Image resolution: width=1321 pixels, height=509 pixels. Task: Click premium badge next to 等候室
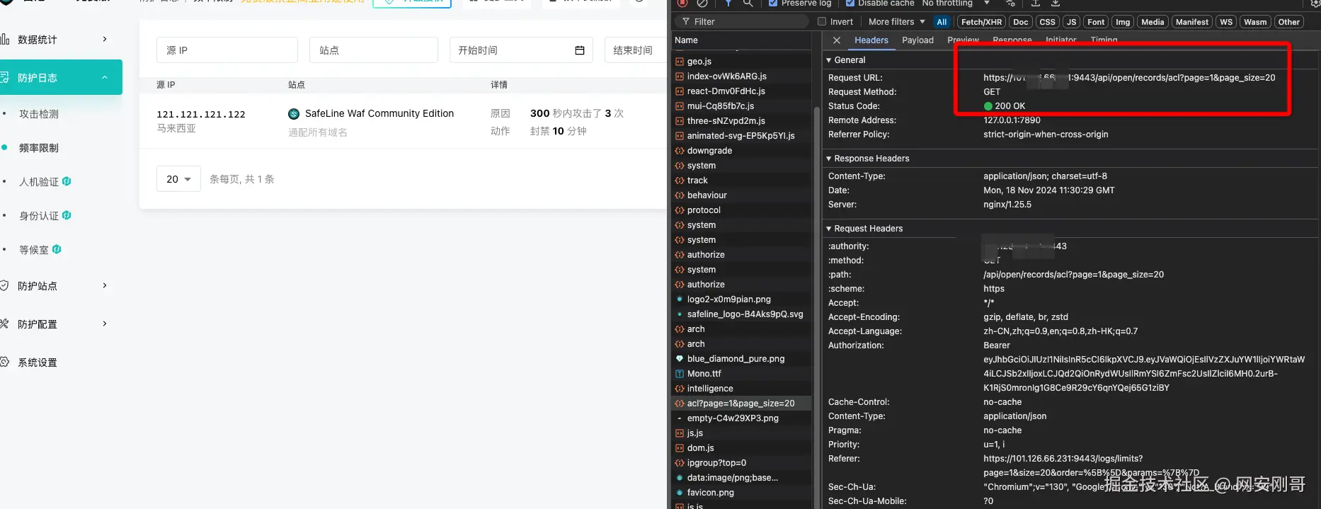tap(57, 249)
